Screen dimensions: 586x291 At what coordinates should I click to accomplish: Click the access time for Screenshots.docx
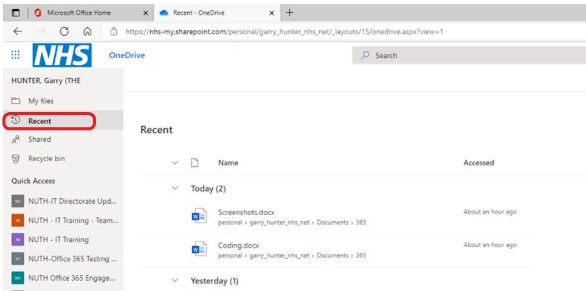tap(490, 212)
